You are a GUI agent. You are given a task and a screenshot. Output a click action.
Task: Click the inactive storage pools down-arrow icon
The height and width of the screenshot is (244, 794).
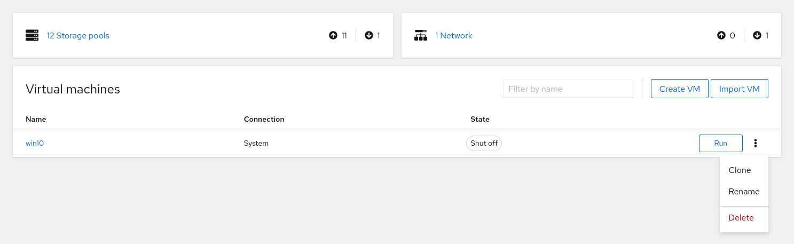pos(368,36)
